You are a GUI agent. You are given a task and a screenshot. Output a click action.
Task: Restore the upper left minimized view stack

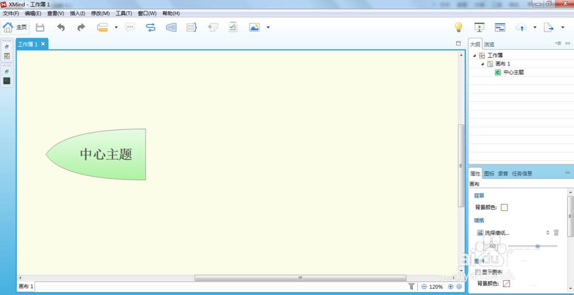pos(7,48)
